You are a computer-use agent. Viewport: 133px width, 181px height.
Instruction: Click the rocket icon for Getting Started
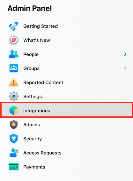tap(14, 26)
